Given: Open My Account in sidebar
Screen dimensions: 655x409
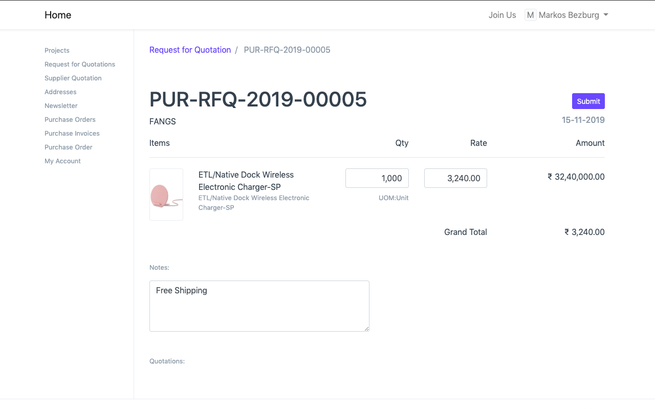Looking at the screenshot, I should (x=62, y=161).
